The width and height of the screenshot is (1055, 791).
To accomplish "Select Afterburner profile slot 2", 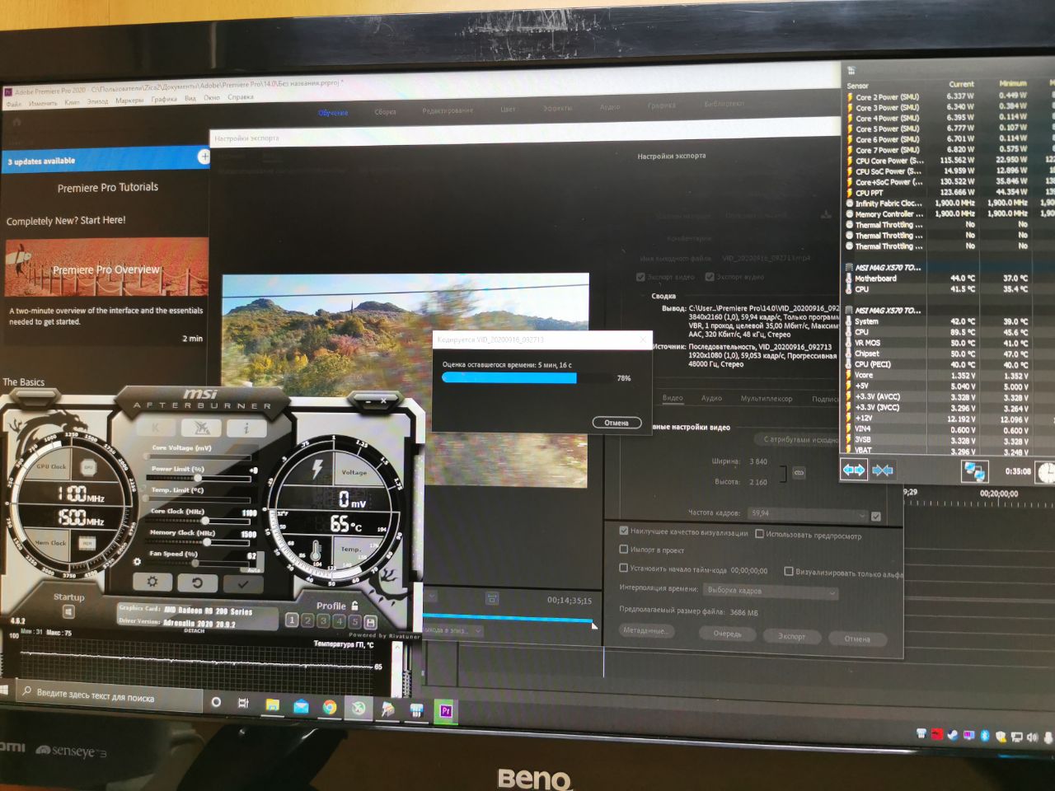I will [x=308, y=620].
